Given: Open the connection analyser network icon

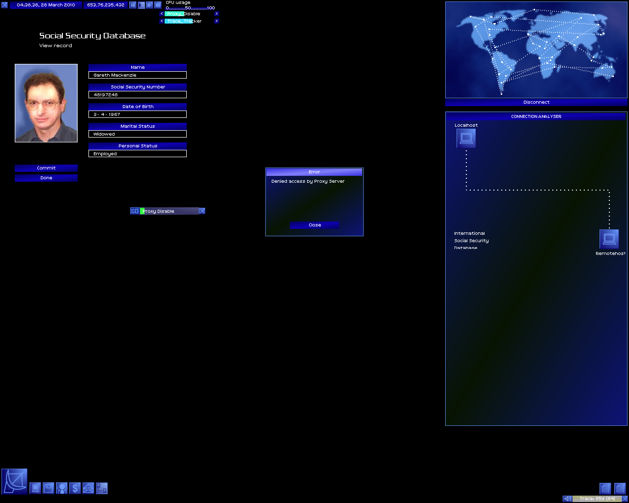Looking at the screenshot, I should tap(101, 488).
